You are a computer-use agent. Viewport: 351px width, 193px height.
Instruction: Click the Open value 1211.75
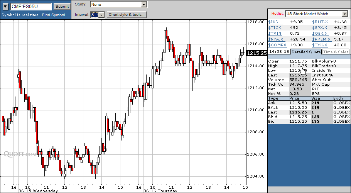[x=298, y=61]
